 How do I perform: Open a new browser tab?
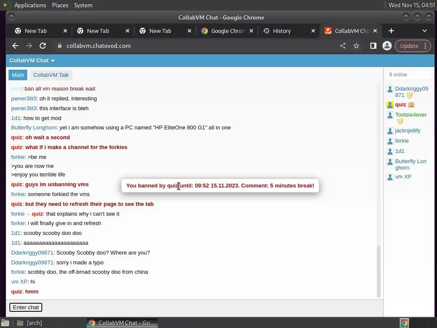pos(391,31)
